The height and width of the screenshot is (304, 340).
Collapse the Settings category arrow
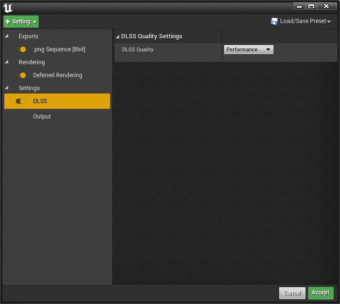coord(7,88)
